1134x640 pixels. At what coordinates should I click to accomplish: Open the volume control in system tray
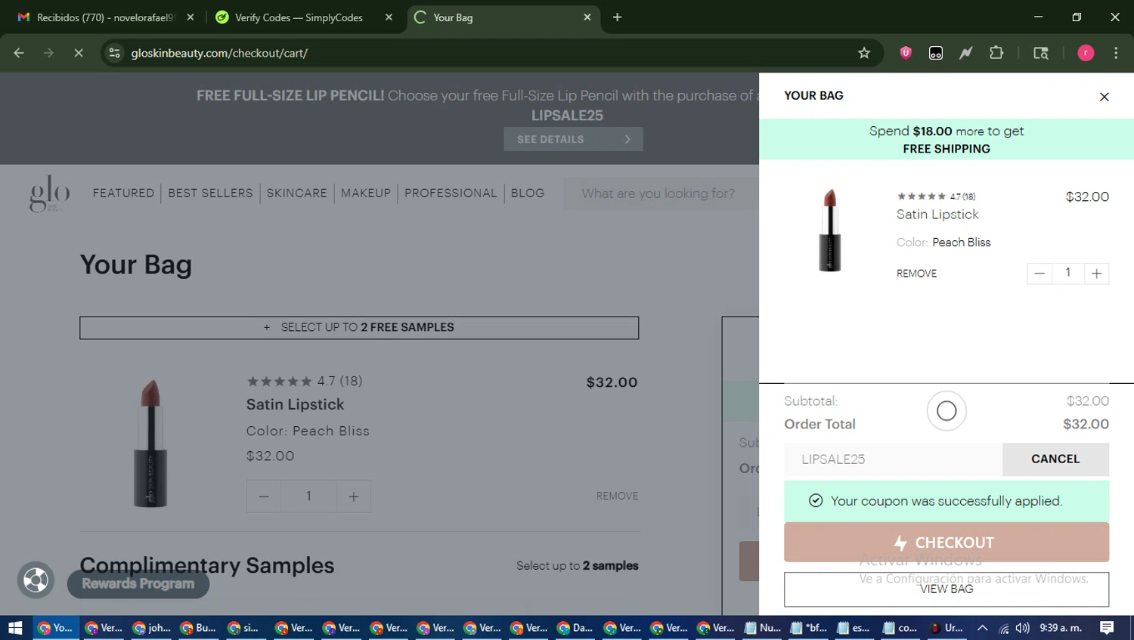(1023, 628)
